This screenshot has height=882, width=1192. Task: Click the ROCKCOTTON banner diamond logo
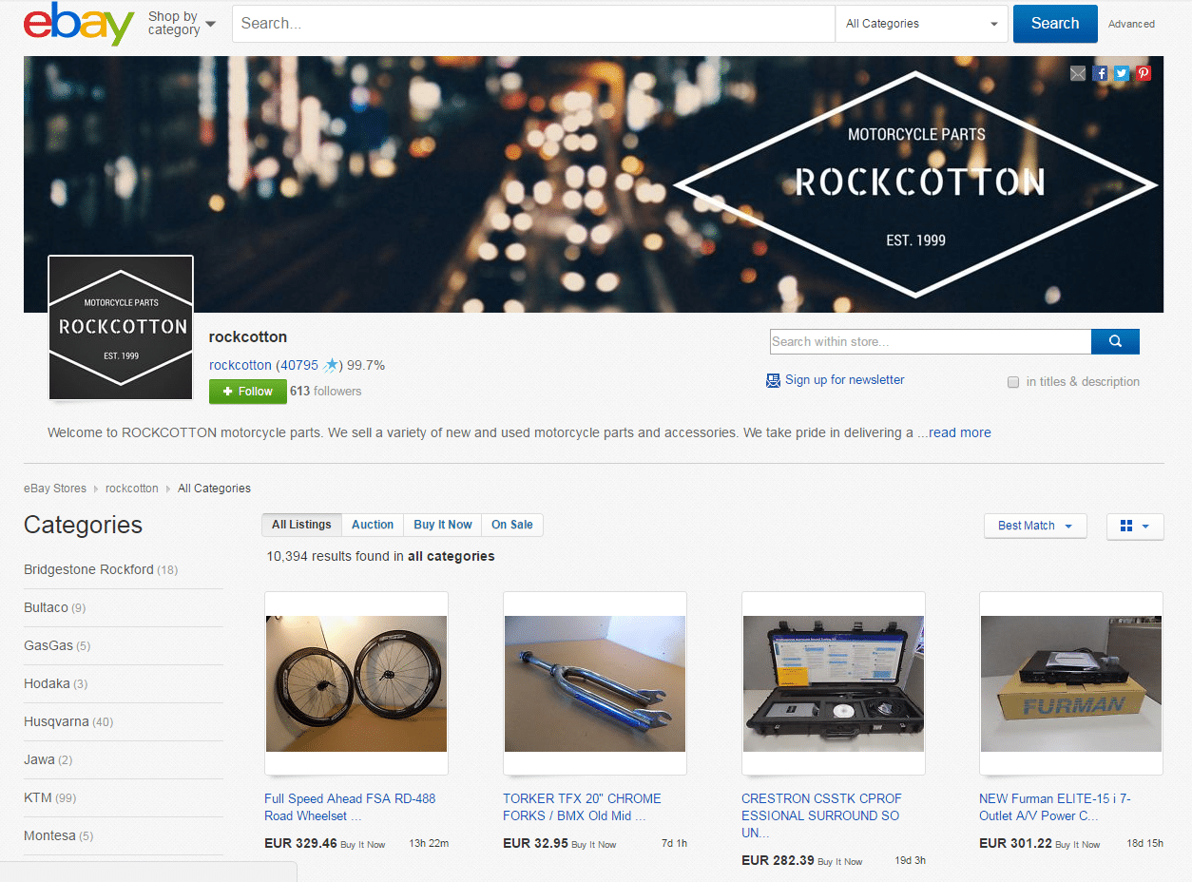(916, 185)
